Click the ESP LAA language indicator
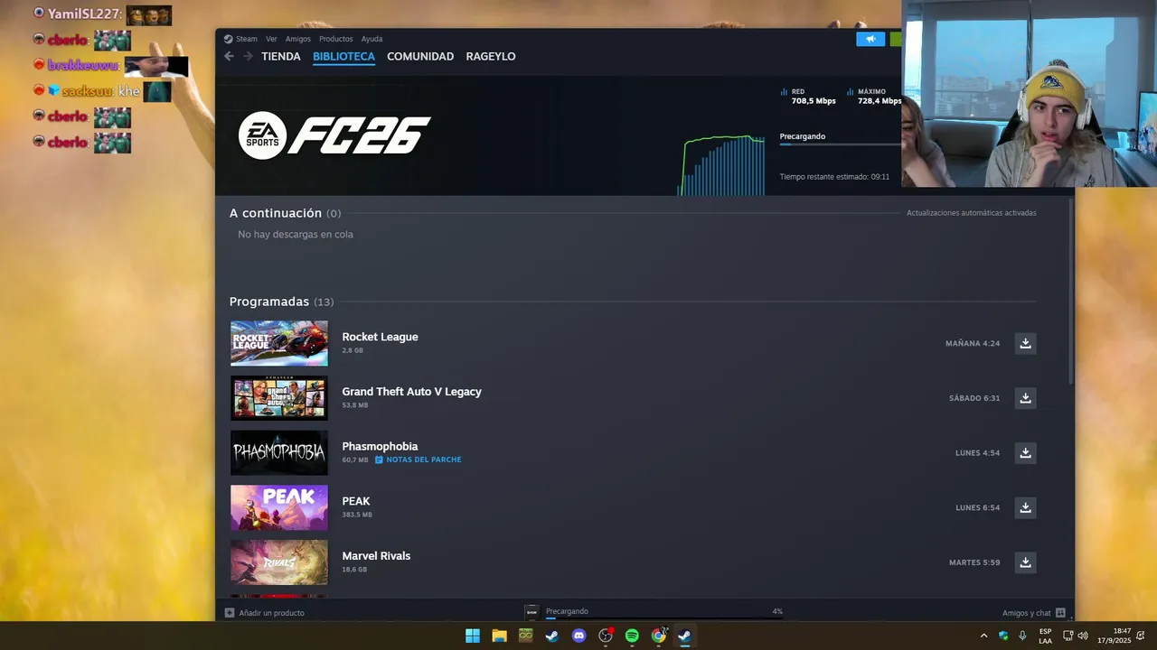Image resolution: width=1157 pixels, height=650 pixels. tap(1045, 636)
